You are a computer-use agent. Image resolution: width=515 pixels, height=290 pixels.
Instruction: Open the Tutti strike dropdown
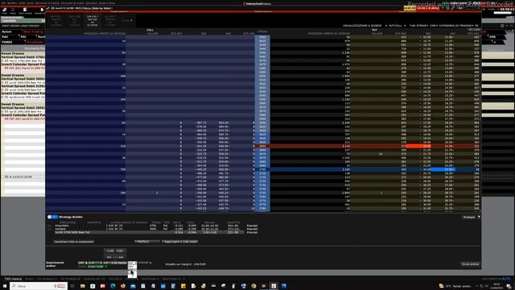point(418,26)
